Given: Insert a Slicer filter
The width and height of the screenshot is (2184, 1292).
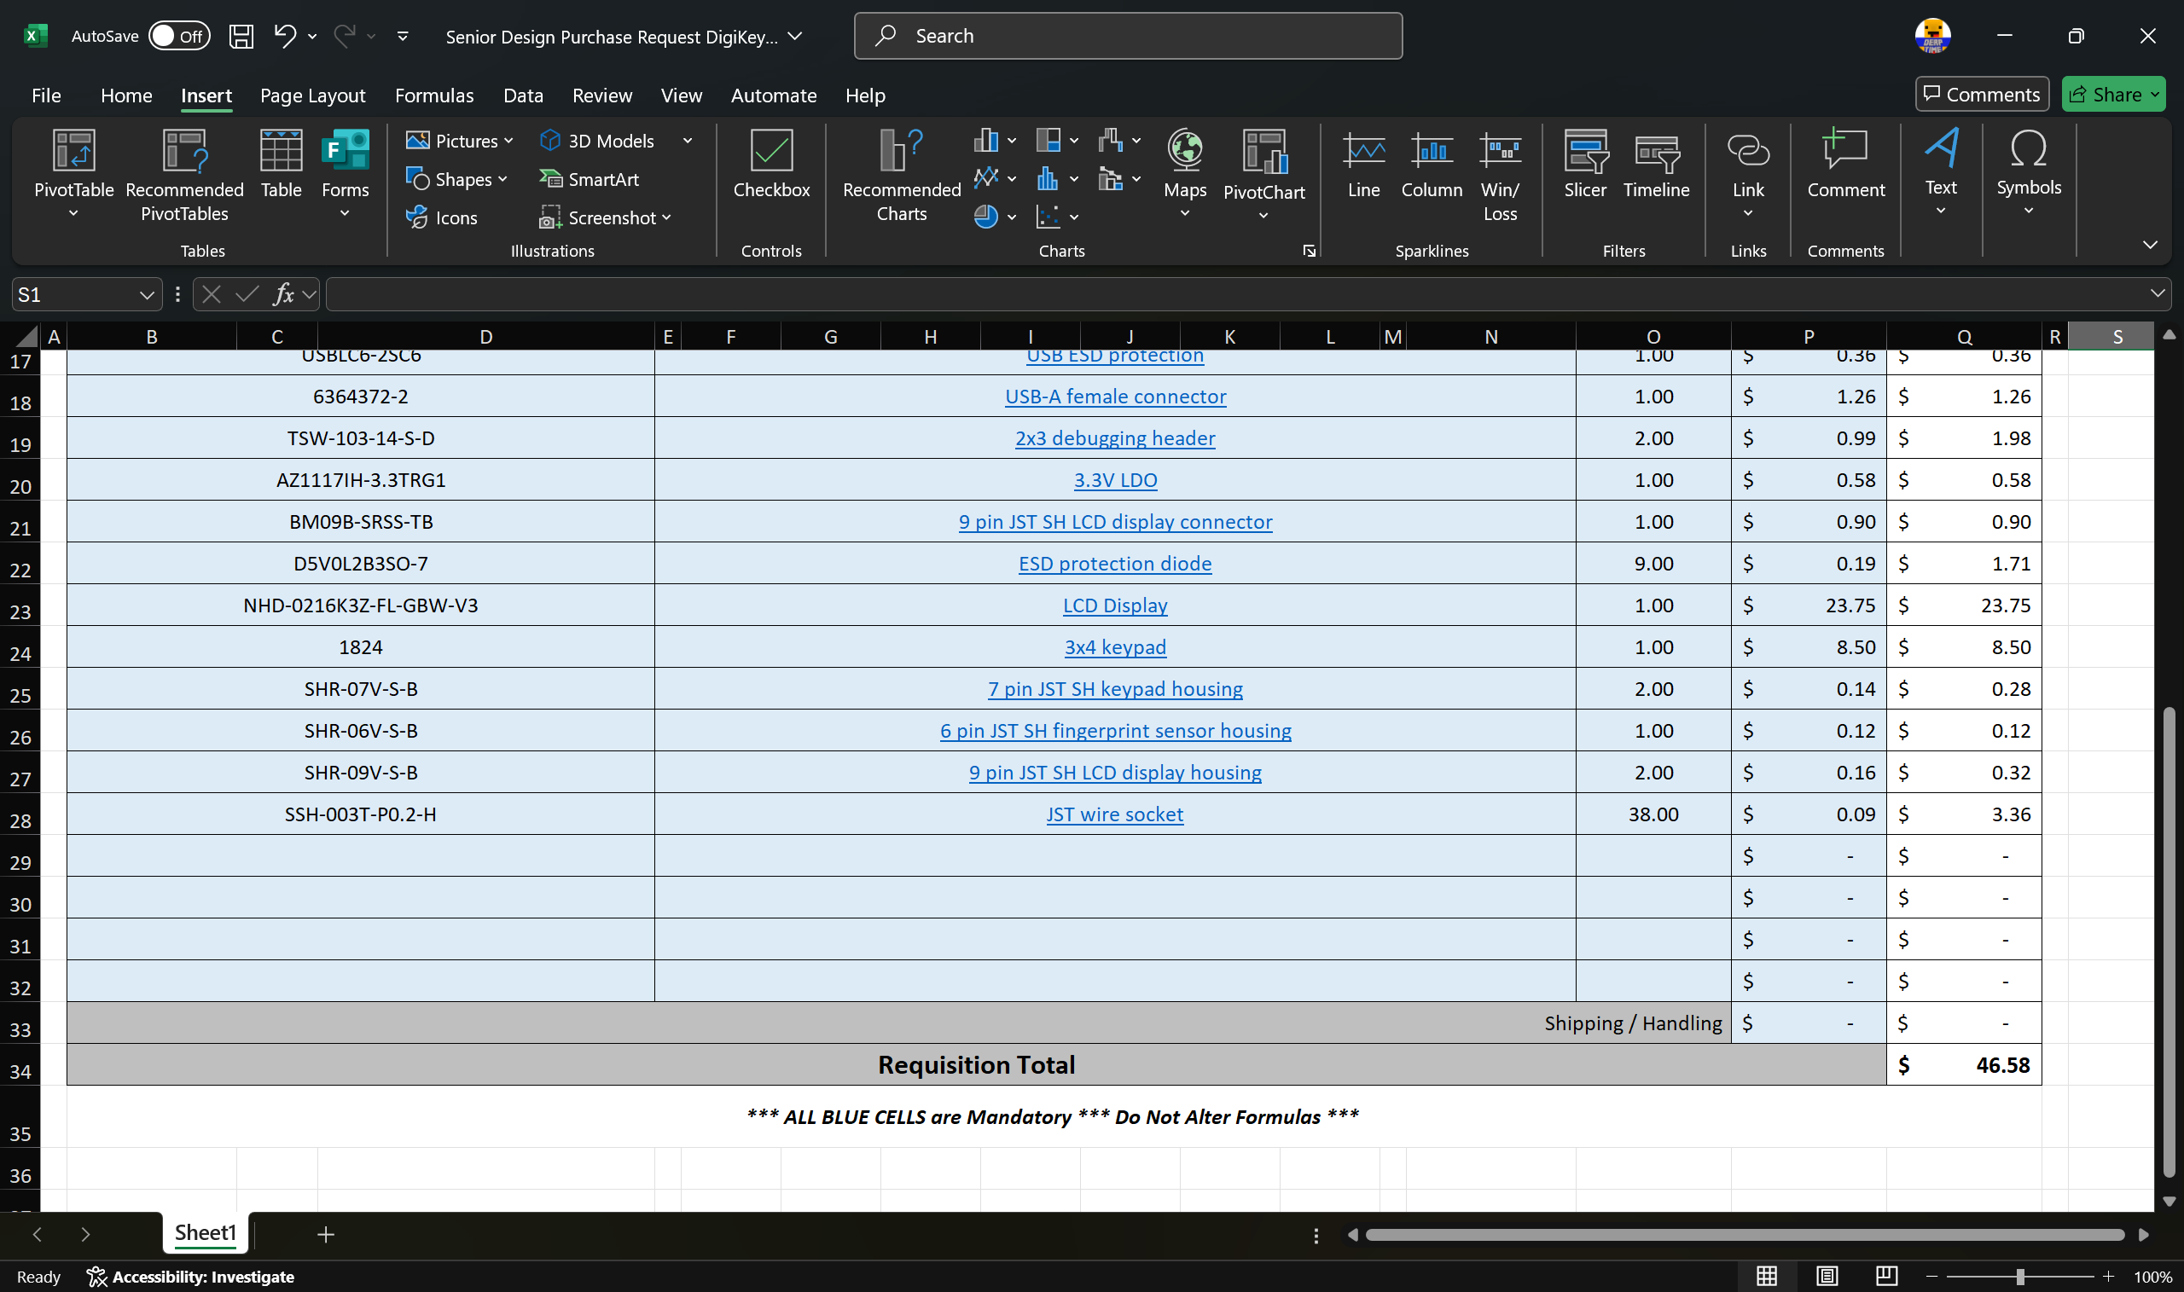Looking at the screenshot, I should pos(1584,153).
